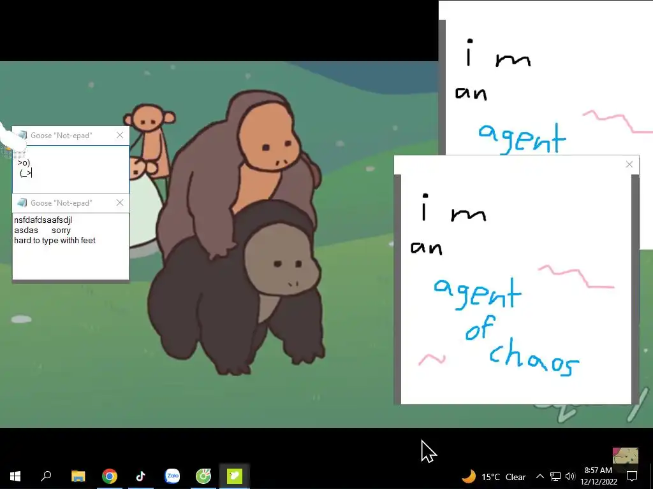
Task: Launch File Explorer from taskbar
Action: [78, 476]
